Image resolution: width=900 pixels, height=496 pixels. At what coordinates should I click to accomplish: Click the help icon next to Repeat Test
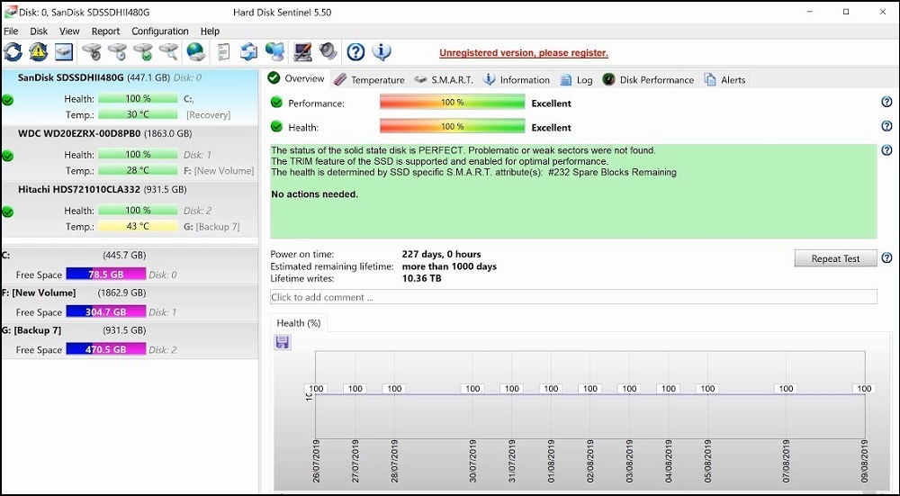(x=886, y=258)
